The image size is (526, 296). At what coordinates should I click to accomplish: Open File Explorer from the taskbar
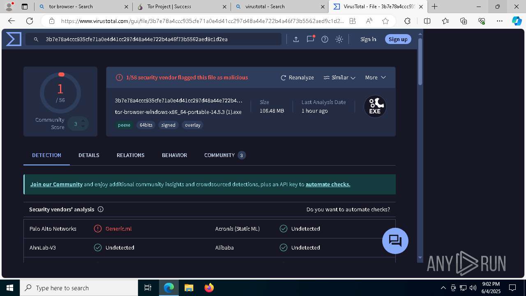pos(189,288)
